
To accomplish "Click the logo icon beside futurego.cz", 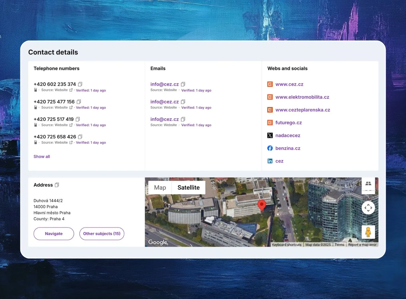I will 270,122.
